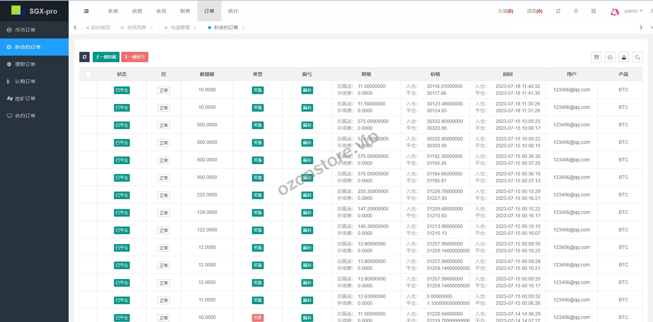The image size is (653, 322).
Task: Open 理财订单 in the sidebar
Action: (25, 64)
